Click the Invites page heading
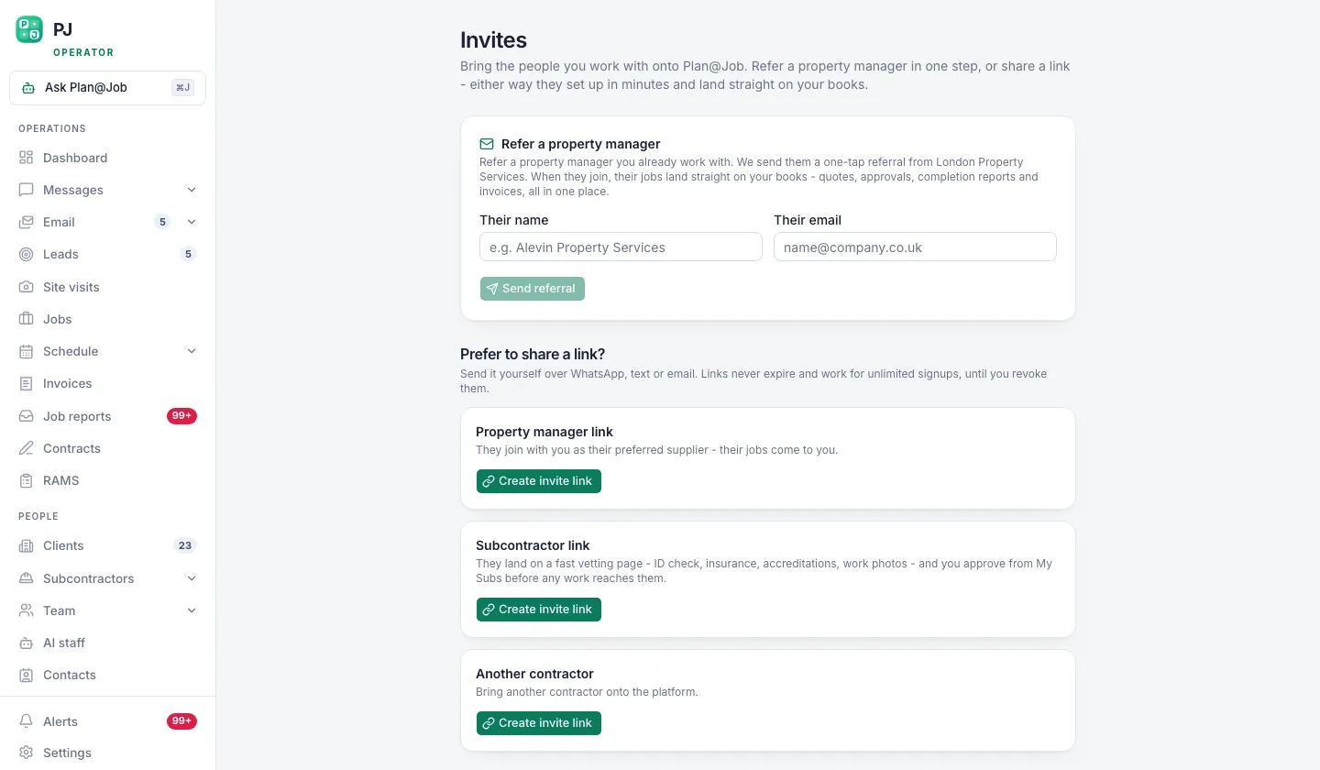The height and width of the screenshot is (770, 1320). 493,40
